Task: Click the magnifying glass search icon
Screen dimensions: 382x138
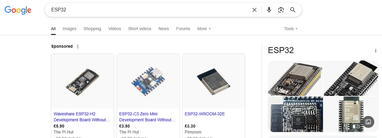Action: pos(293,10)
